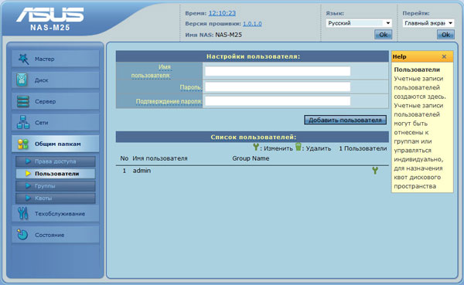Open Квоты submenu item
Image resolution: width=464 pixels, height=285 pixels.
click(56, 198)
